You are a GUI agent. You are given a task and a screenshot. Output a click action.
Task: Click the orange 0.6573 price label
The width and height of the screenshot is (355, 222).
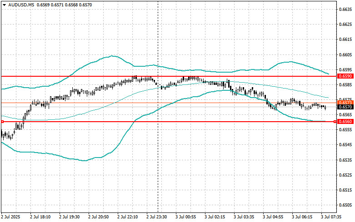point(345,103)
